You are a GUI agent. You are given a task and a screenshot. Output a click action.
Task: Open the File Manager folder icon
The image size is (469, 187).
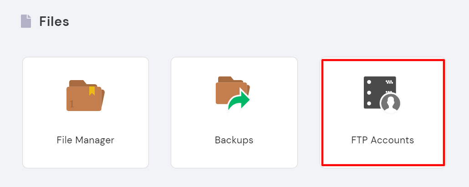click(86, 96)
